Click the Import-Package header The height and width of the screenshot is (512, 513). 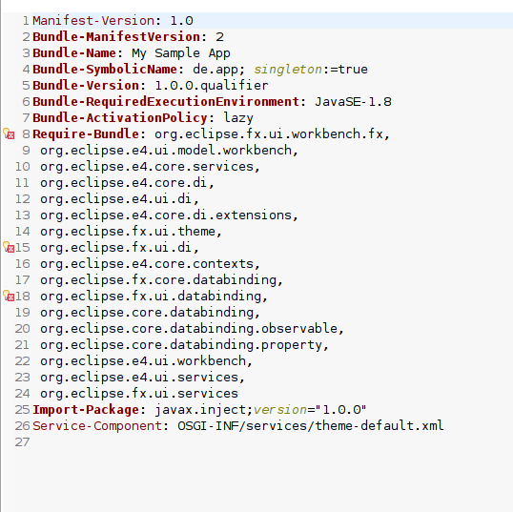[86, 410]
